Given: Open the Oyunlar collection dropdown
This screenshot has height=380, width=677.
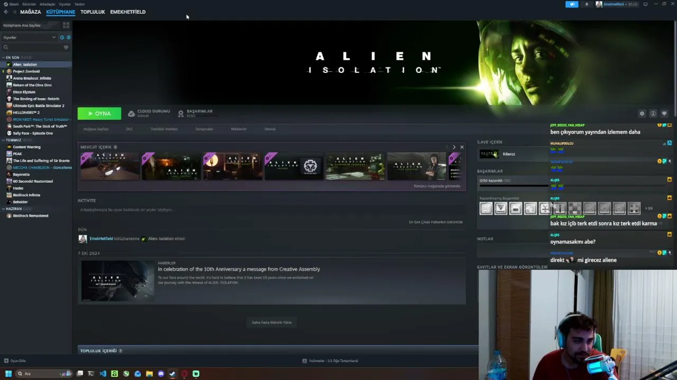Looking at the screenshot, I should pyautogui.click(x=29, y=37).
